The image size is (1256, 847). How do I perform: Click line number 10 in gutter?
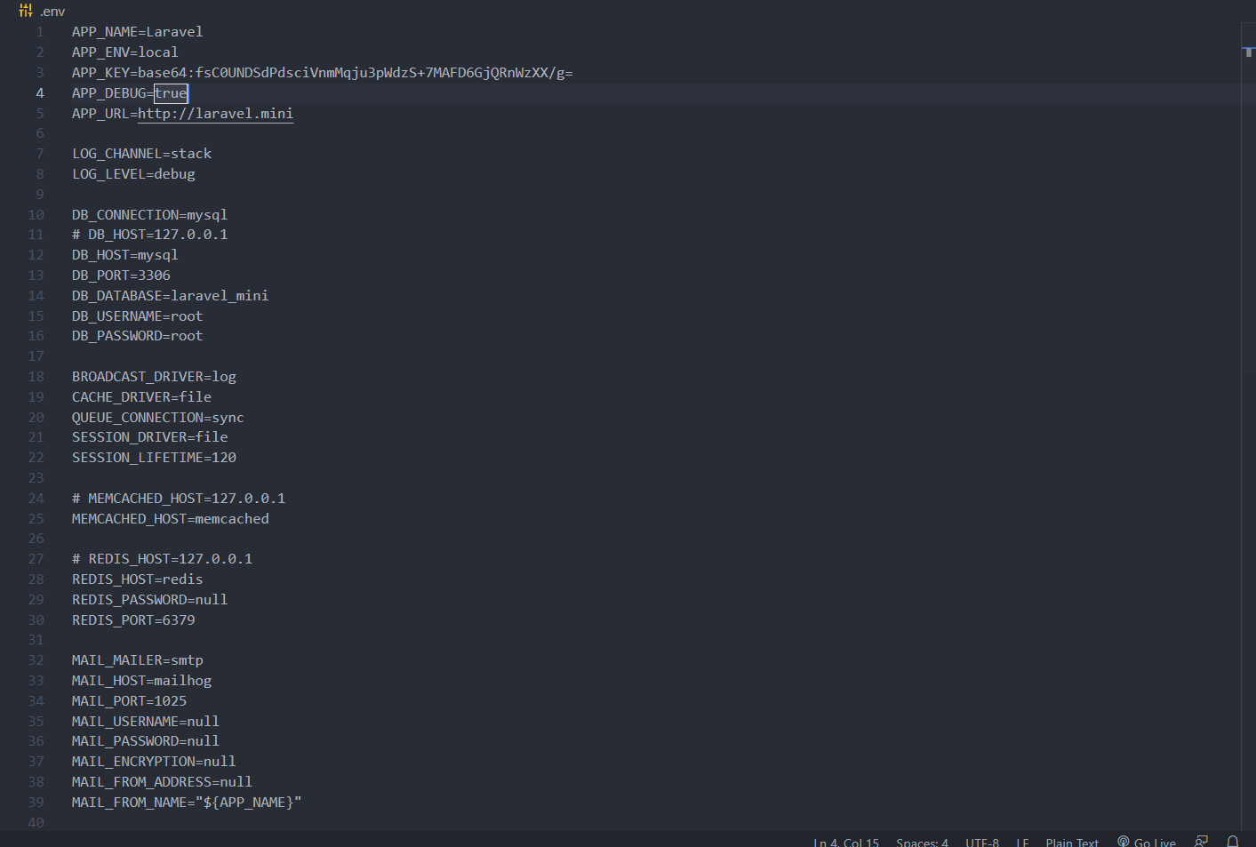tap(36, 215)
